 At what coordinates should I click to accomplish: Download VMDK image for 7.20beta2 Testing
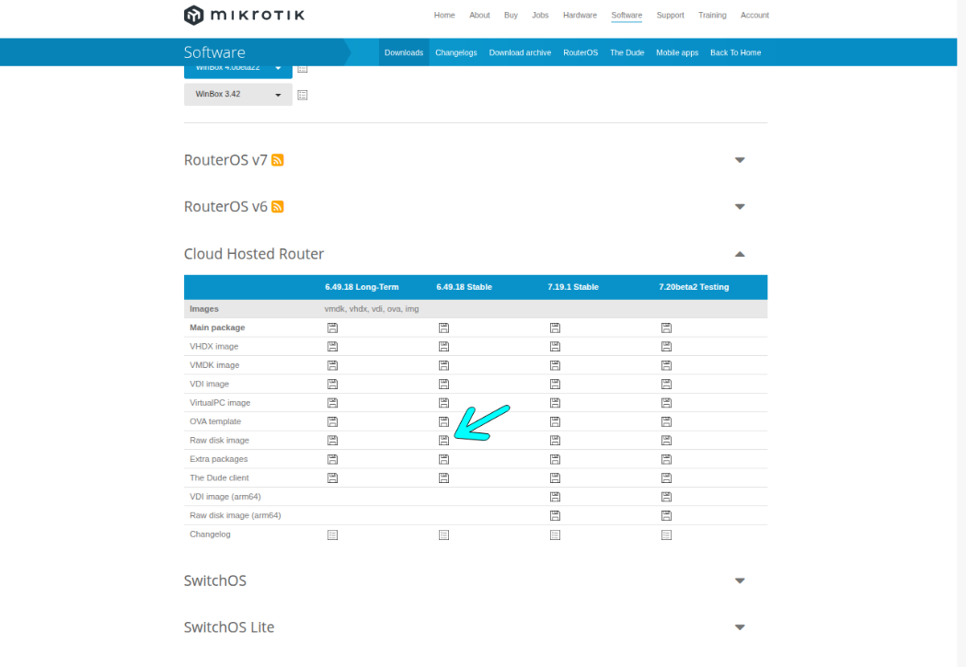666,365
